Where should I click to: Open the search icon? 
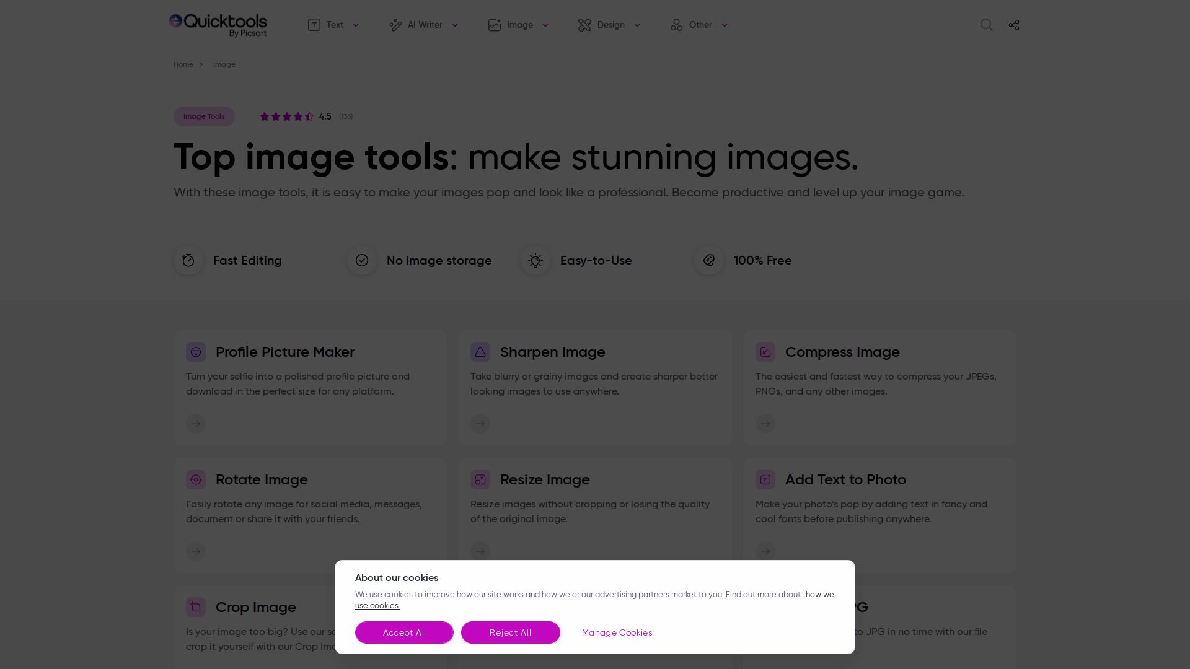coord(986,25)
